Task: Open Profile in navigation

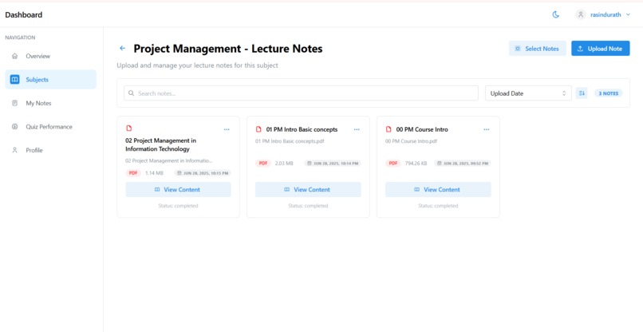Action: pos(50,150)
